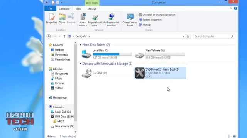Click navigation pane scroll down arrow
The width and height of the screenshot is (247, 138).
[x=76, y=132]
